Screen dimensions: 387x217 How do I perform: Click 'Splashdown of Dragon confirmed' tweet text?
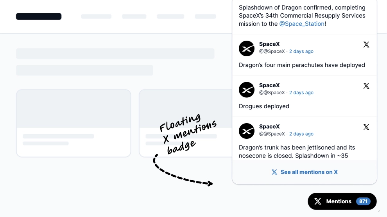tap(302, 16)
